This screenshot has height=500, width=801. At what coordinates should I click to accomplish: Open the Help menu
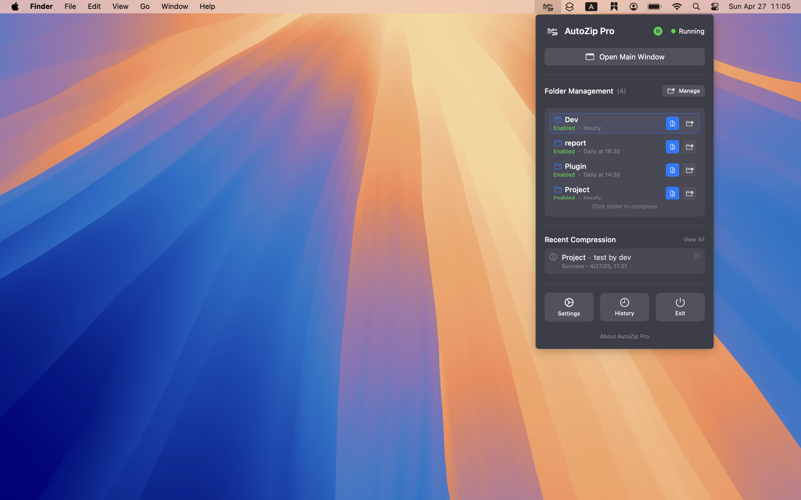(207, 7)
